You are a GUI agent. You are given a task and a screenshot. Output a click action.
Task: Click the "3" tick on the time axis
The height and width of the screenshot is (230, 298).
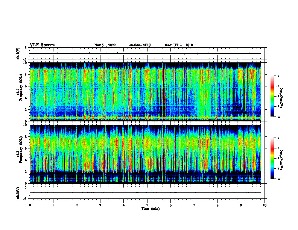[x=100, y=205]
